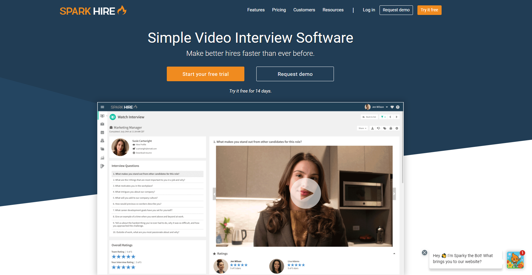Screen dimensions: 532x275
Task: Open the calendar icon in sidebar
Action: (x=102, y=132)
